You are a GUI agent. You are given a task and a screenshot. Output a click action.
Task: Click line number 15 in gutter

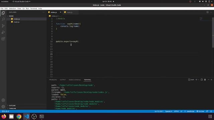tap(51, 54)
